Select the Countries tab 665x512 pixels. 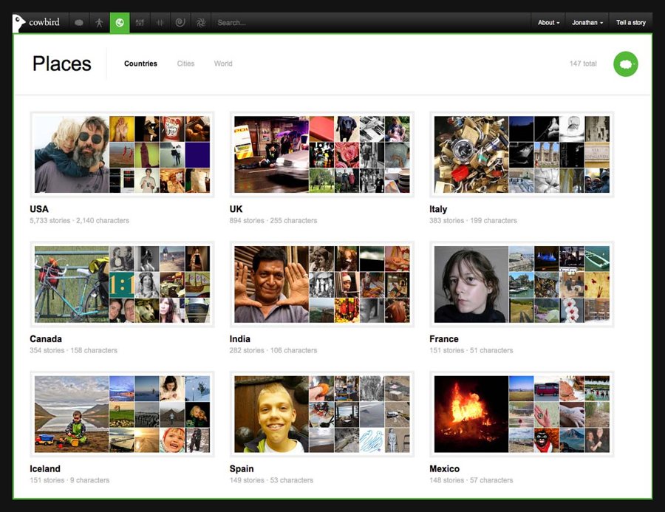[x=140, y=64]
